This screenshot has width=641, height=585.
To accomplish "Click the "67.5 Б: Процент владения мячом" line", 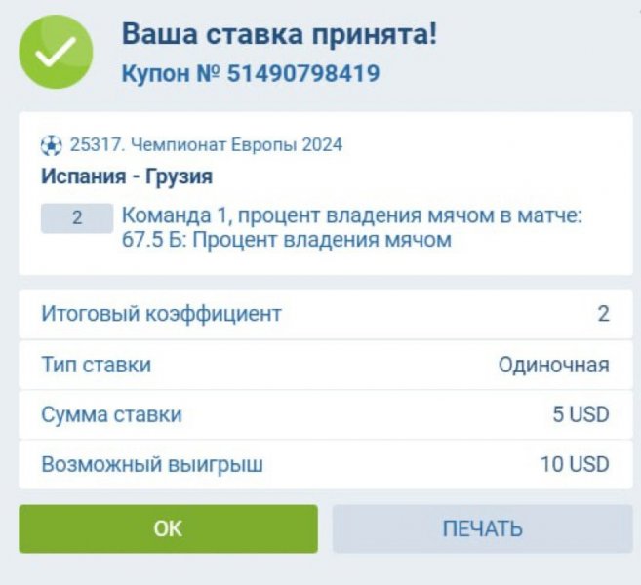I will (287, 240).
